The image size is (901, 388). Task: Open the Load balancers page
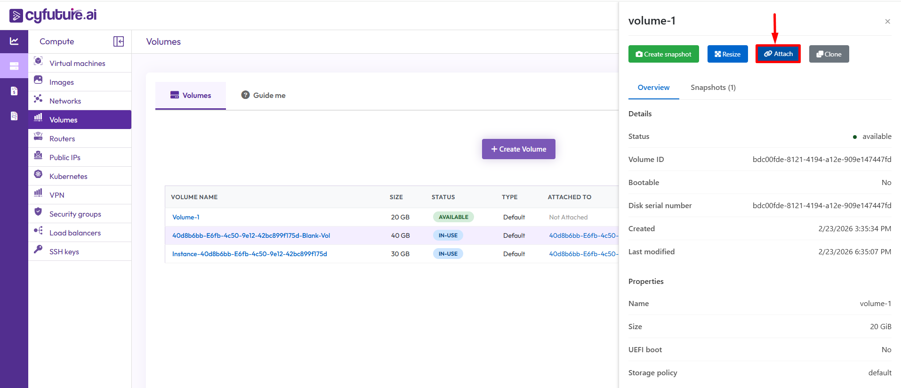[75, 233]
